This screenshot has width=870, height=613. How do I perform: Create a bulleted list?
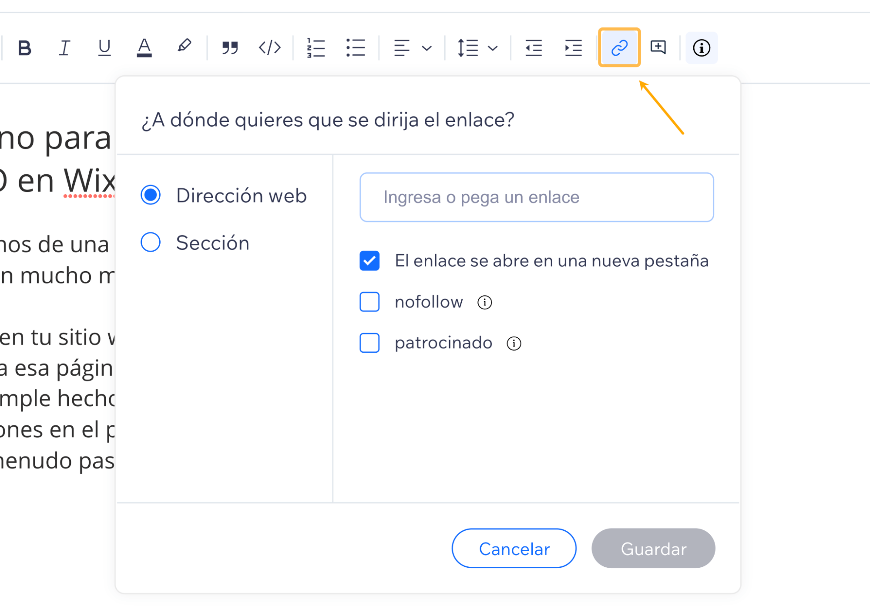[355, 48]
